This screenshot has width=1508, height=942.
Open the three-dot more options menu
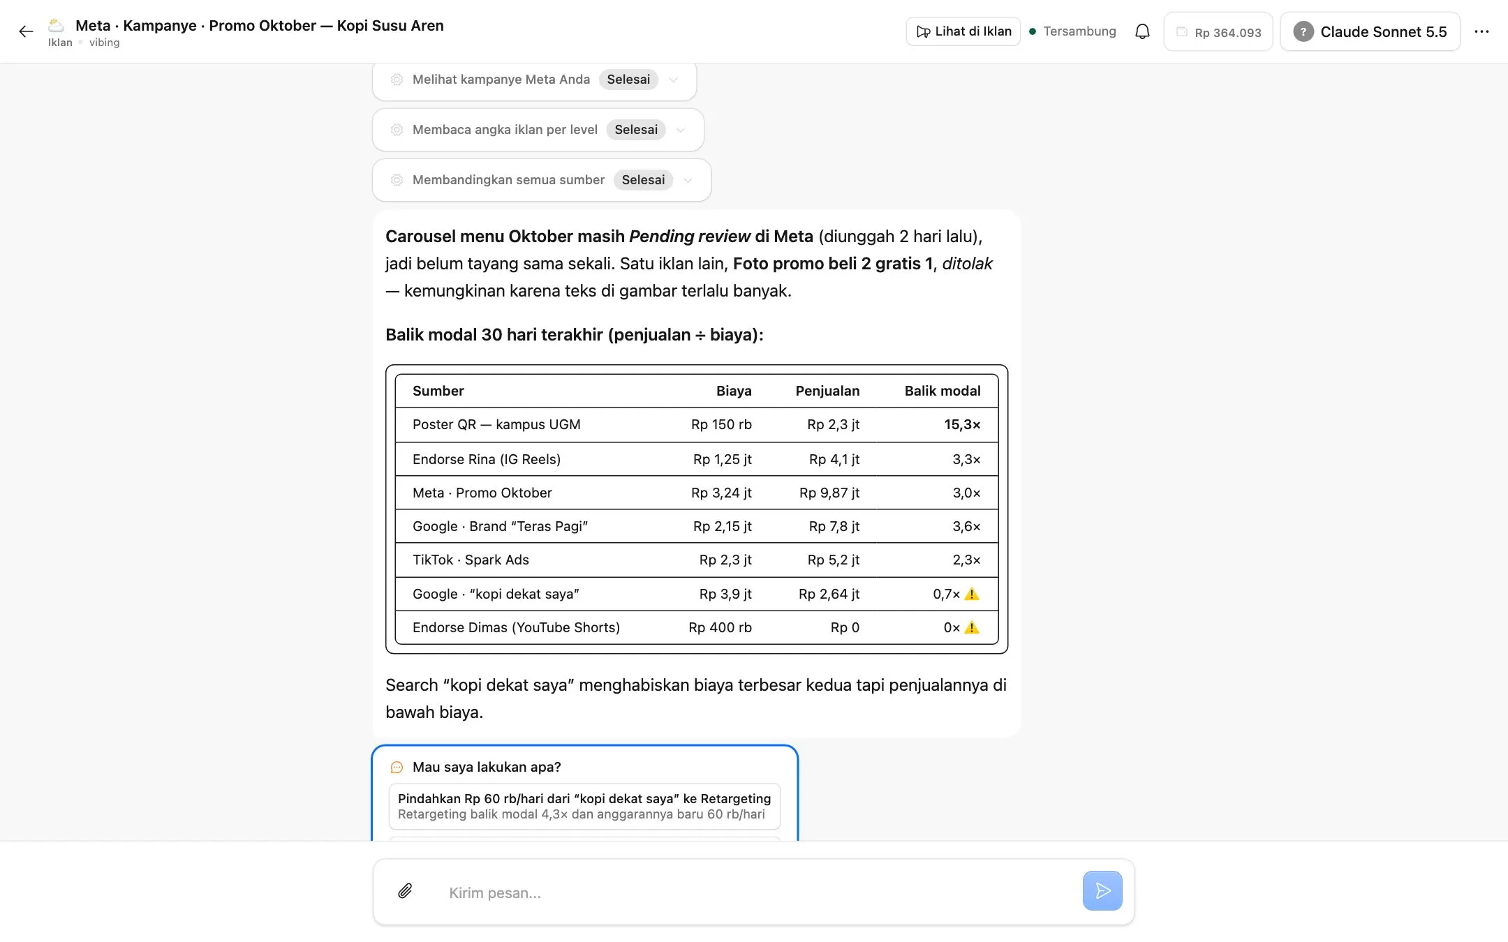tap(1481, 31)
